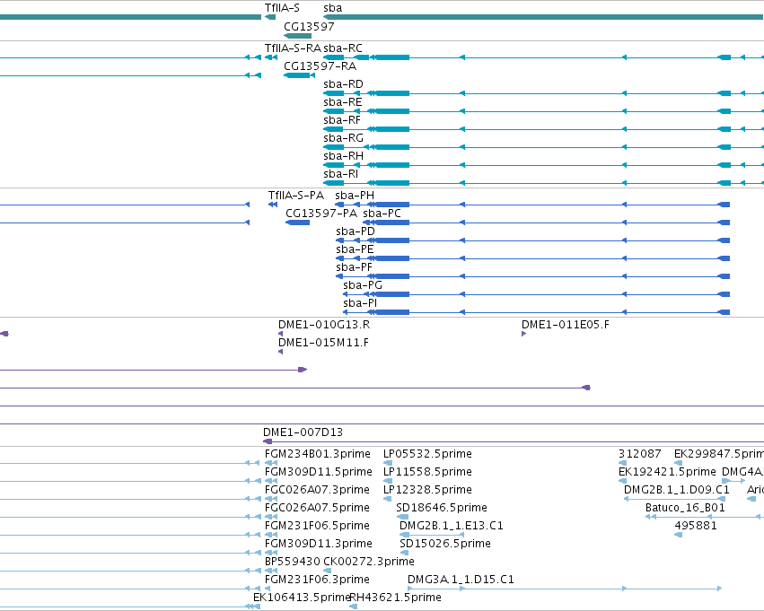Select transcript sba-RC
Viewport: 764px width, 611px height.
[343, 48]
